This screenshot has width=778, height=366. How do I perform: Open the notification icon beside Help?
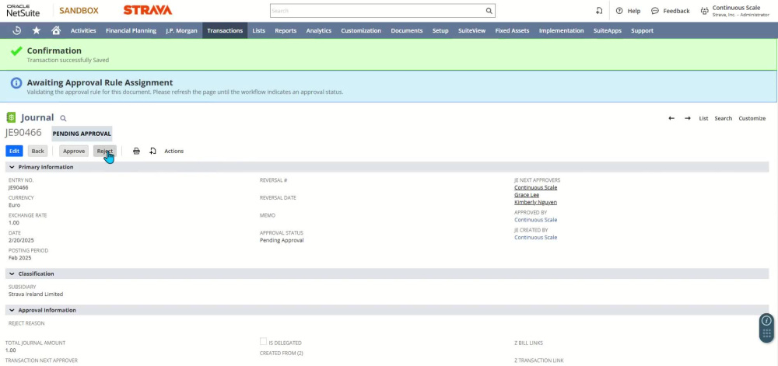599,10
